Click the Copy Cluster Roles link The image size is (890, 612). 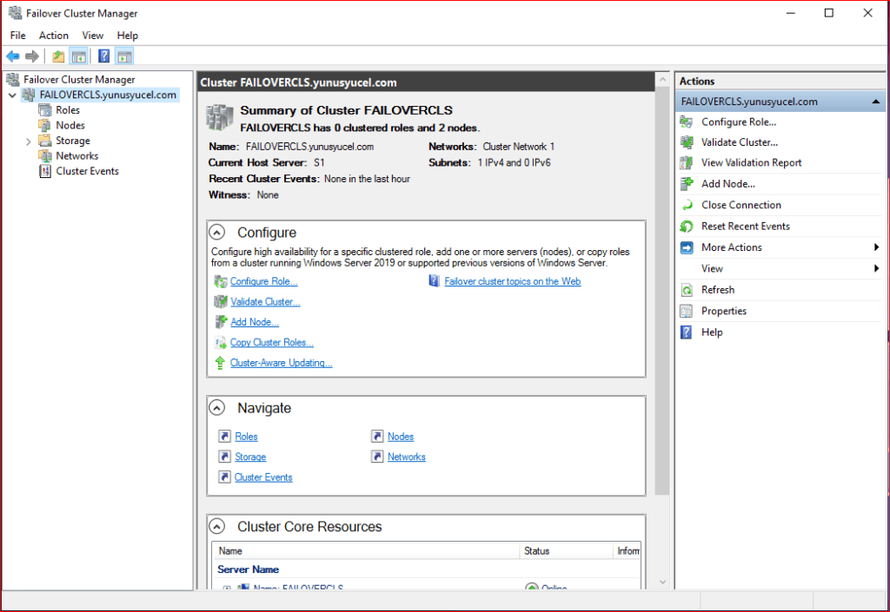[271, 343]
